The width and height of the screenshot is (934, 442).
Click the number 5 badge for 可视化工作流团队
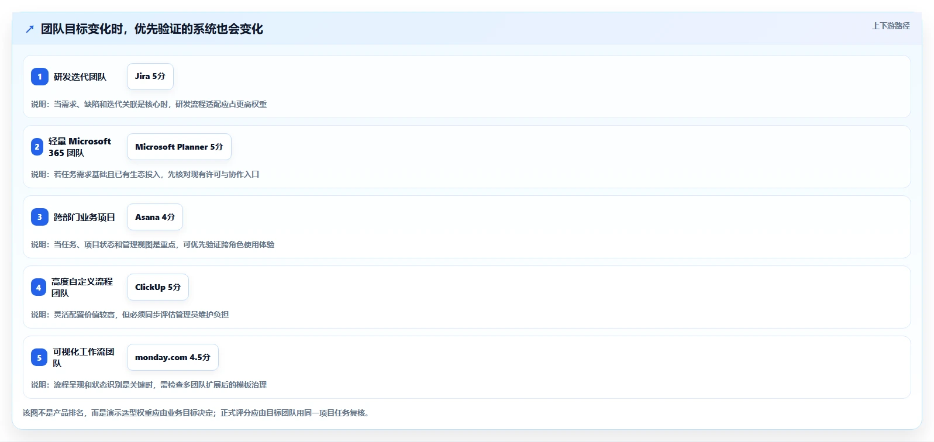click(x=39, y=357)
